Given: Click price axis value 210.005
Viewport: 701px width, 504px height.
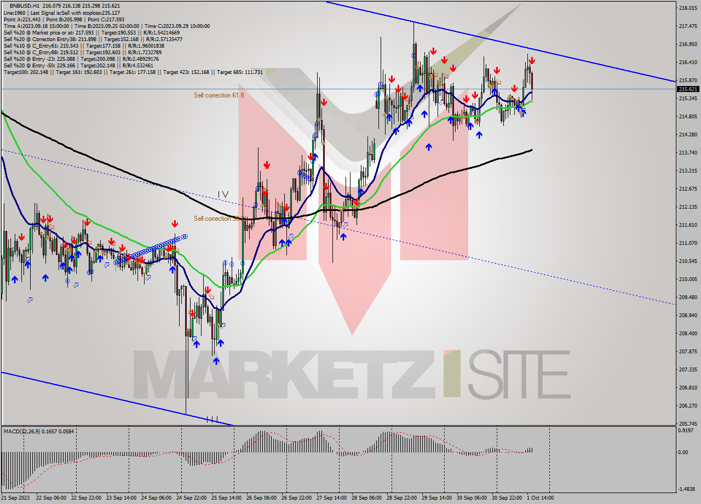Looking at the screenshot, I should tap(687, 279).
